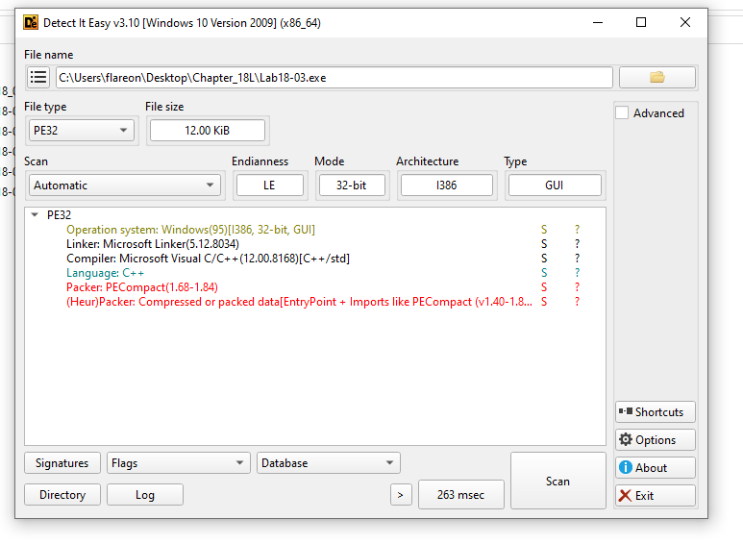Click ? link for Language row
Image resolution: width=743 pixels, height=544 pixels.
[577, 273]
